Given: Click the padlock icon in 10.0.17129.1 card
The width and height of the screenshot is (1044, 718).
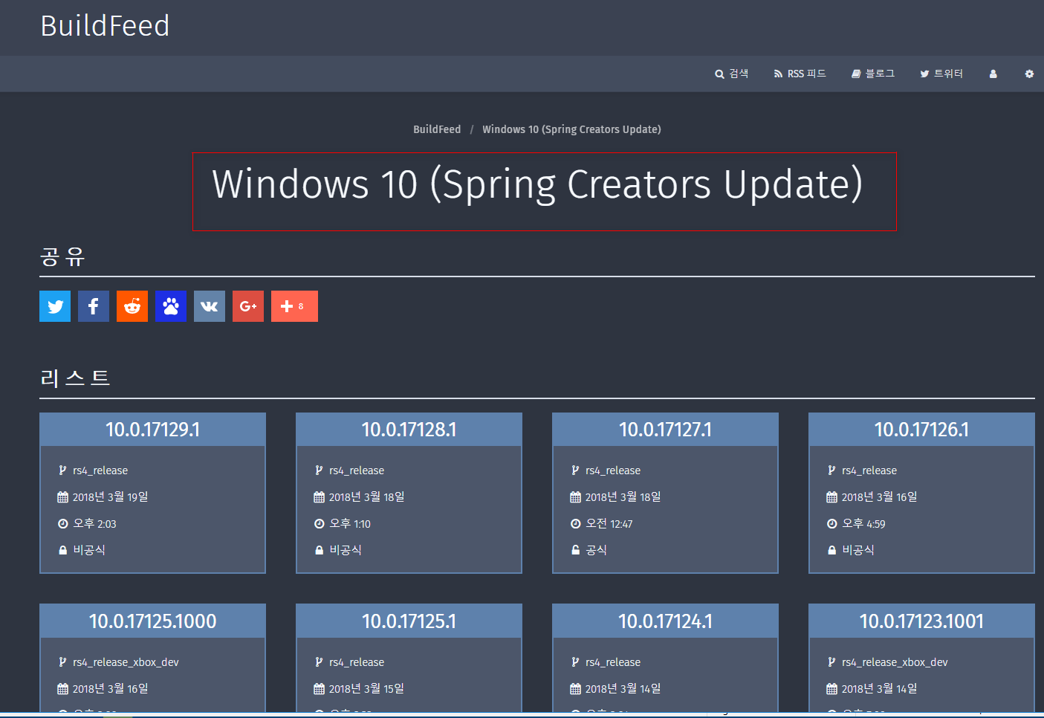Looking at the screenshot, I should click(x=62, y=550).
